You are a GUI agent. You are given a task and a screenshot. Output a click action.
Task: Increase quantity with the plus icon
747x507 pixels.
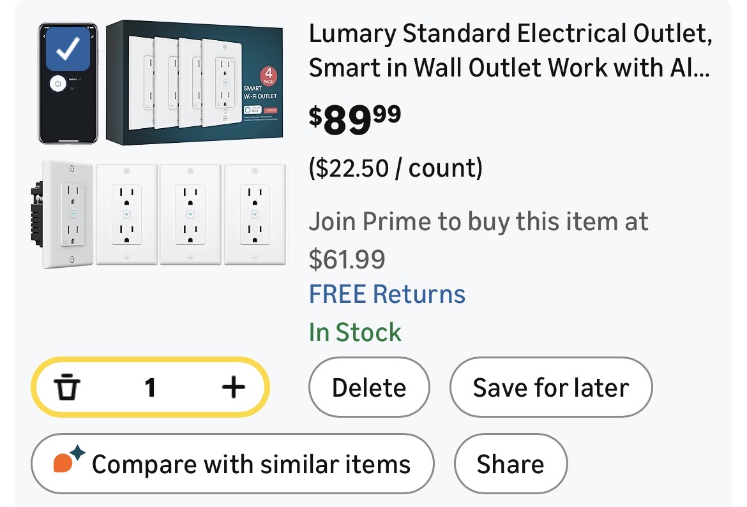click(x=233, y=386)
